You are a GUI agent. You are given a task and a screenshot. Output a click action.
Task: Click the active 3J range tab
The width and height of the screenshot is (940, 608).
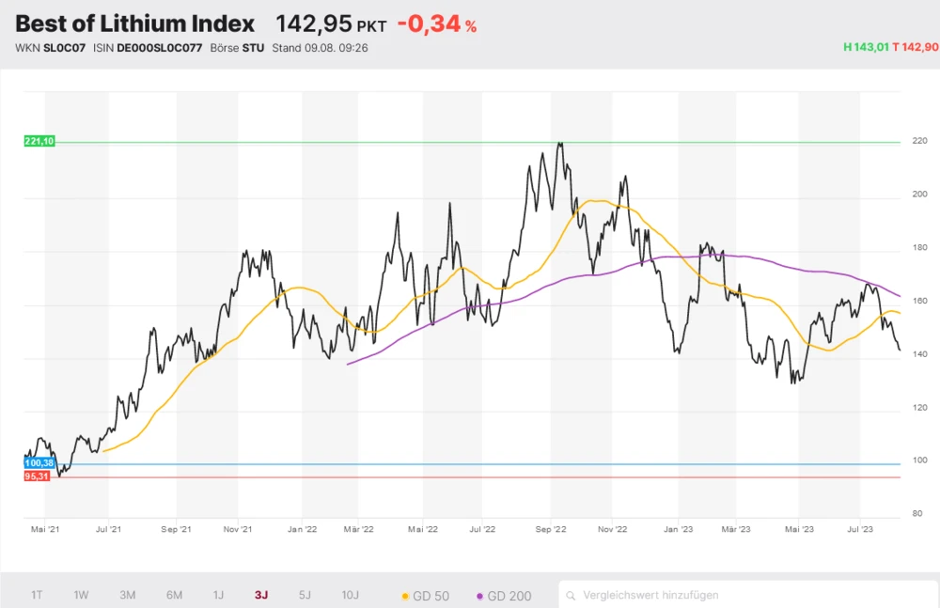click(261, 595)
